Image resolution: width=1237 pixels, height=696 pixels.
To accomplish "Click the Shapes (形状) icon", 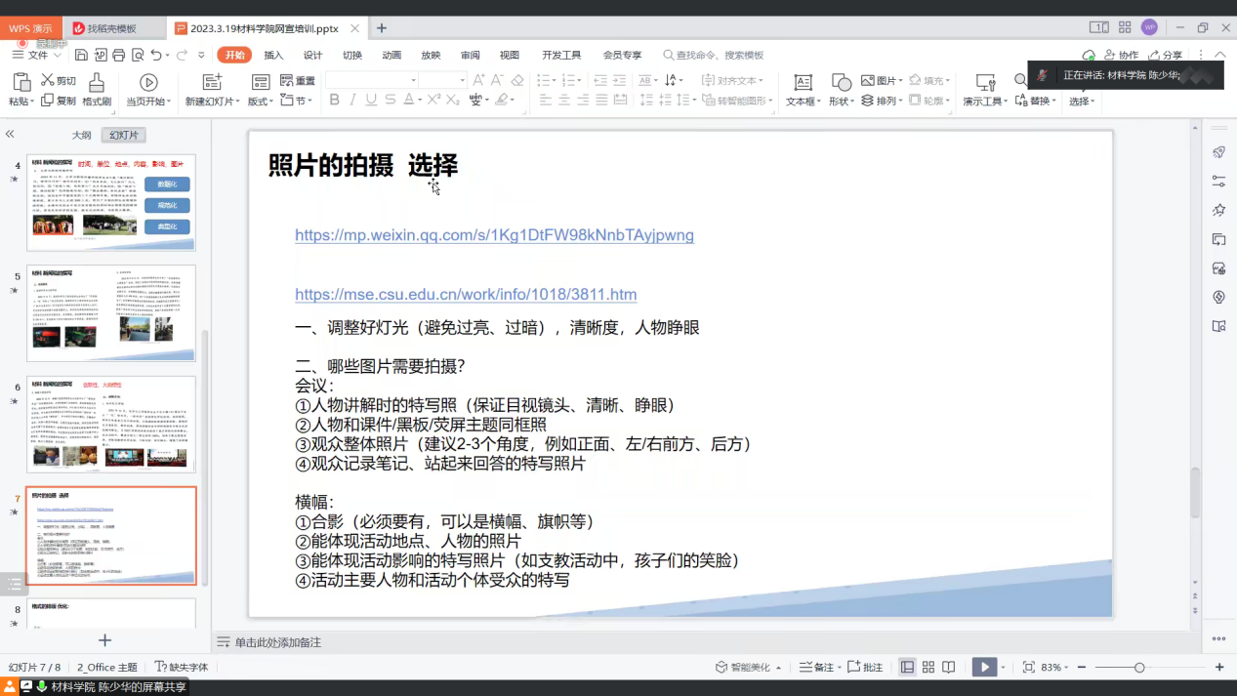I will tap(841, 83).
